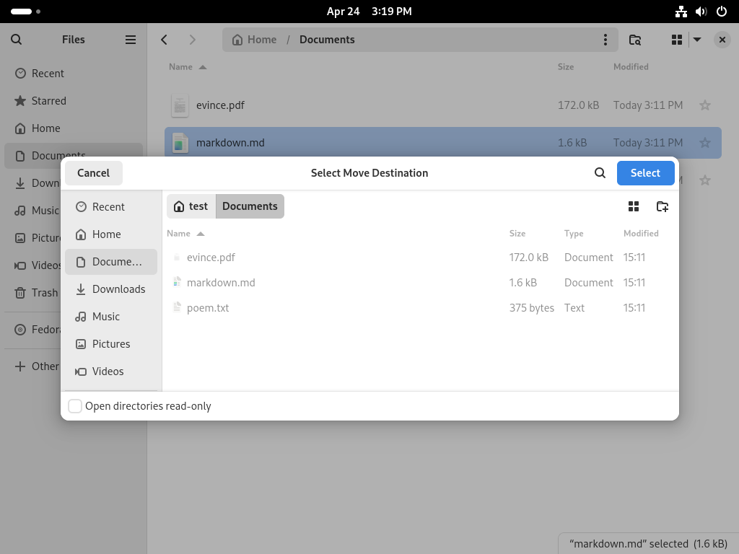Image resolution: width=739 pixels, height=554 pixels.
Task: Choose Pictures in the dialog sidebar
Action: (x=111, y=344)
